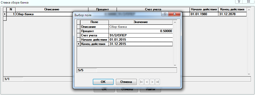Jump to first record navigation icon
The image size is (255, 95).
(x=142, y=82)
